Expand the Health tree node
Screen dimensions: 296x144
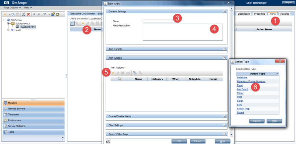pyautogui.click(x=9, y=30)
